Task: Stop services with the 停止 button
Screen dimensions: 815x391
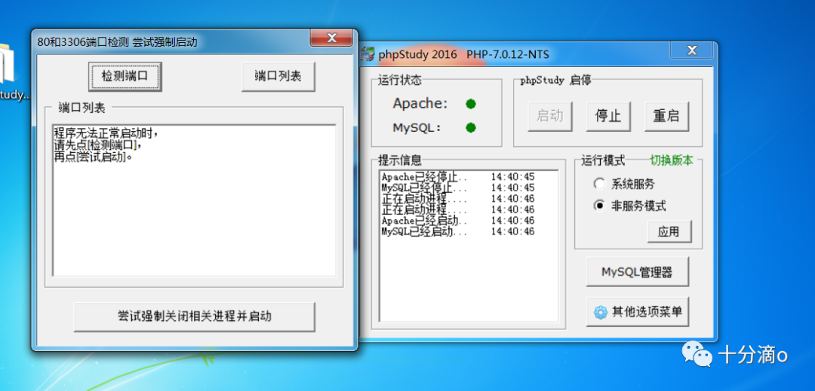Action: [x=608, y=116]
